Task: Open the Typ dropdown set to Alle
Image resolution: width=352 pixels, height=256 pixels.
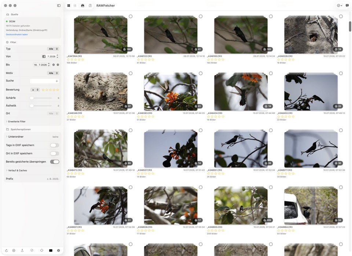Action: pos(53,49)
